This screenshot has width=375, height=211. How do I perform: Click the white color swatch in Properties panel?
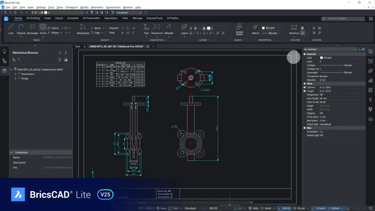322,58
